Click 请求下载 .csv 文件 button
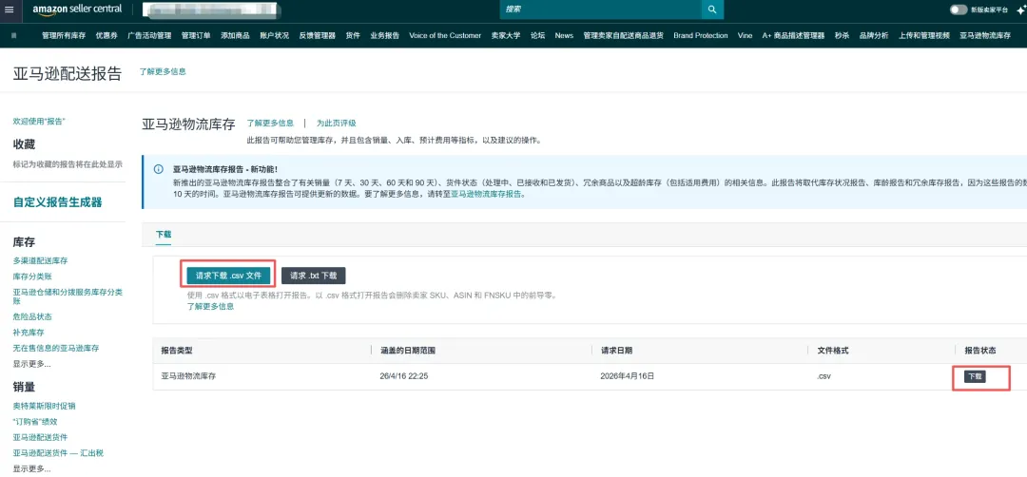This screenshot has width=1027, height=477. [x=228, y=276]
